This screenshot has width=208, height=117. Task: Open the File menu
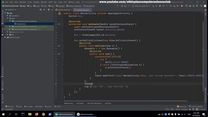(x=7, y=2)
